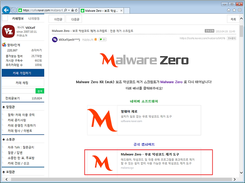Screen dimensions: 245x183
Task: Switch to the 나의활동 tab
Action: pyautogui.click(x=34, y=19)
